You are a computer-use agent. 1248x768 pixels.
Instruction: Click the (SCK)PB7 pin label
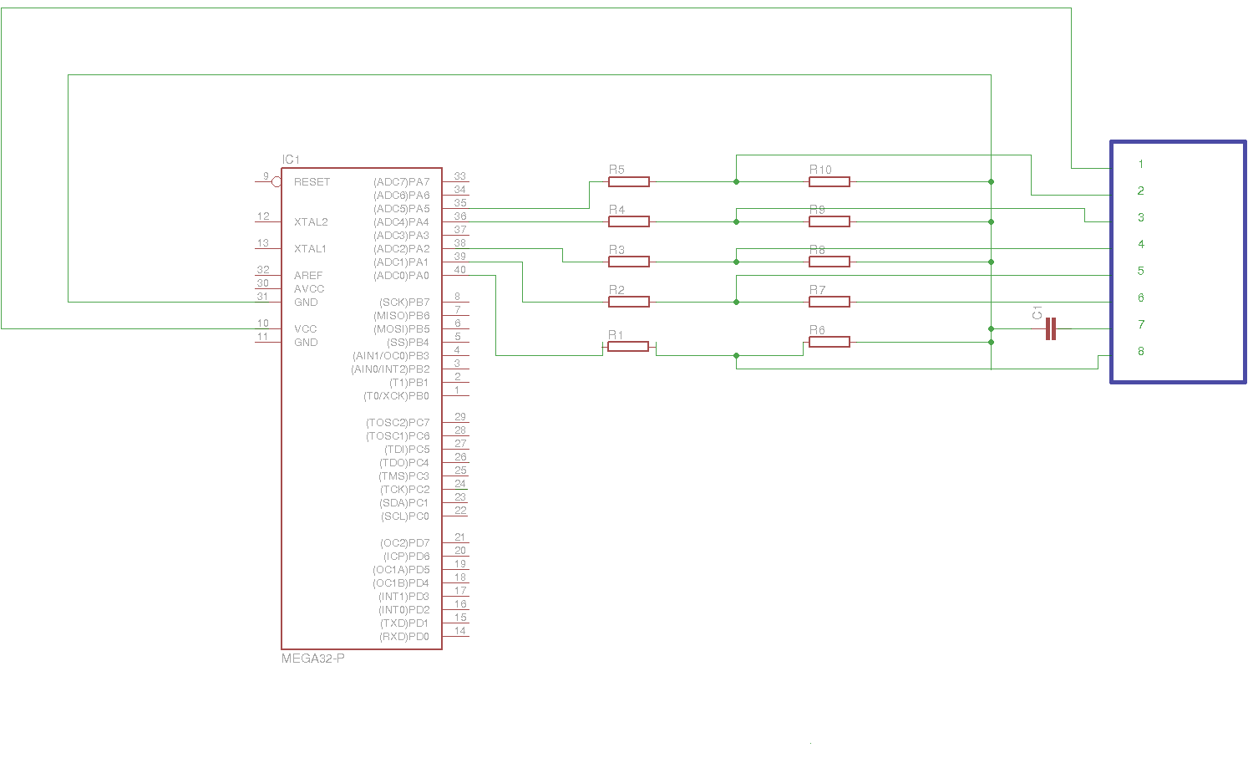click(404, 303)
